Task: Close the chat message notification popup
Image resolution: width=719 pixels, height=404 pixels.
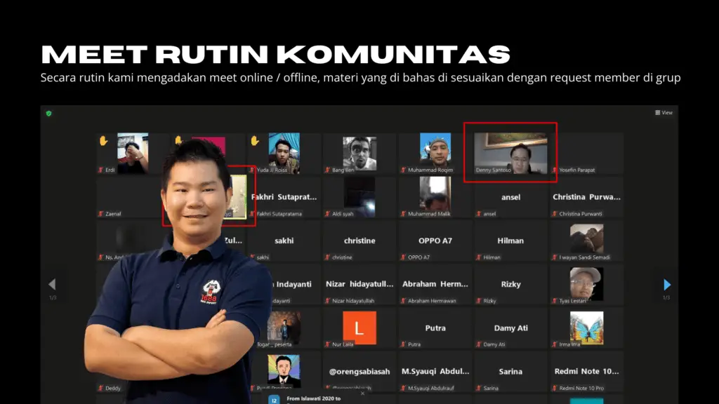Action: coord(362,393)
